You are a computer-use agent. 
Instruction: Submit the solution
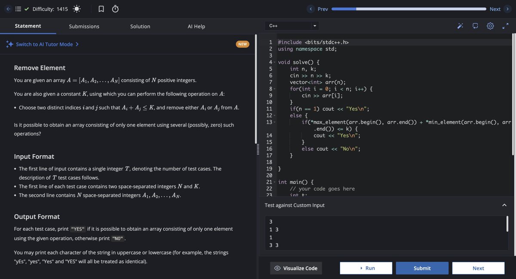click(x=422, y=268)
